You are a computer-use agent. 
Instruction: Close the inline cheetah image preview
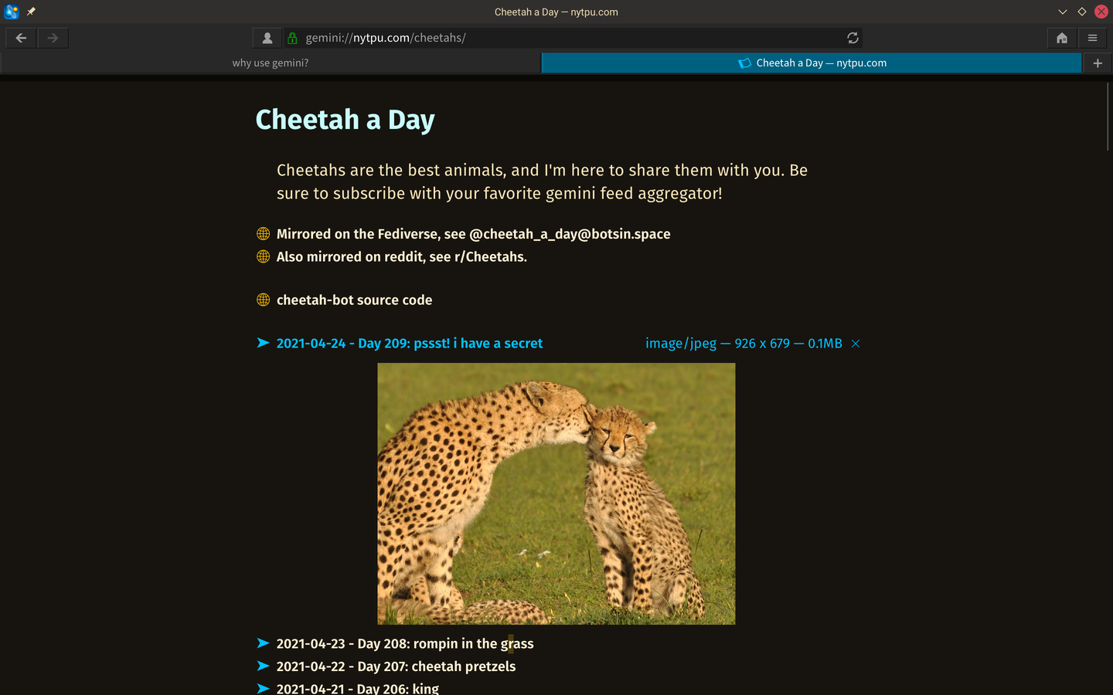click(856, 344)
